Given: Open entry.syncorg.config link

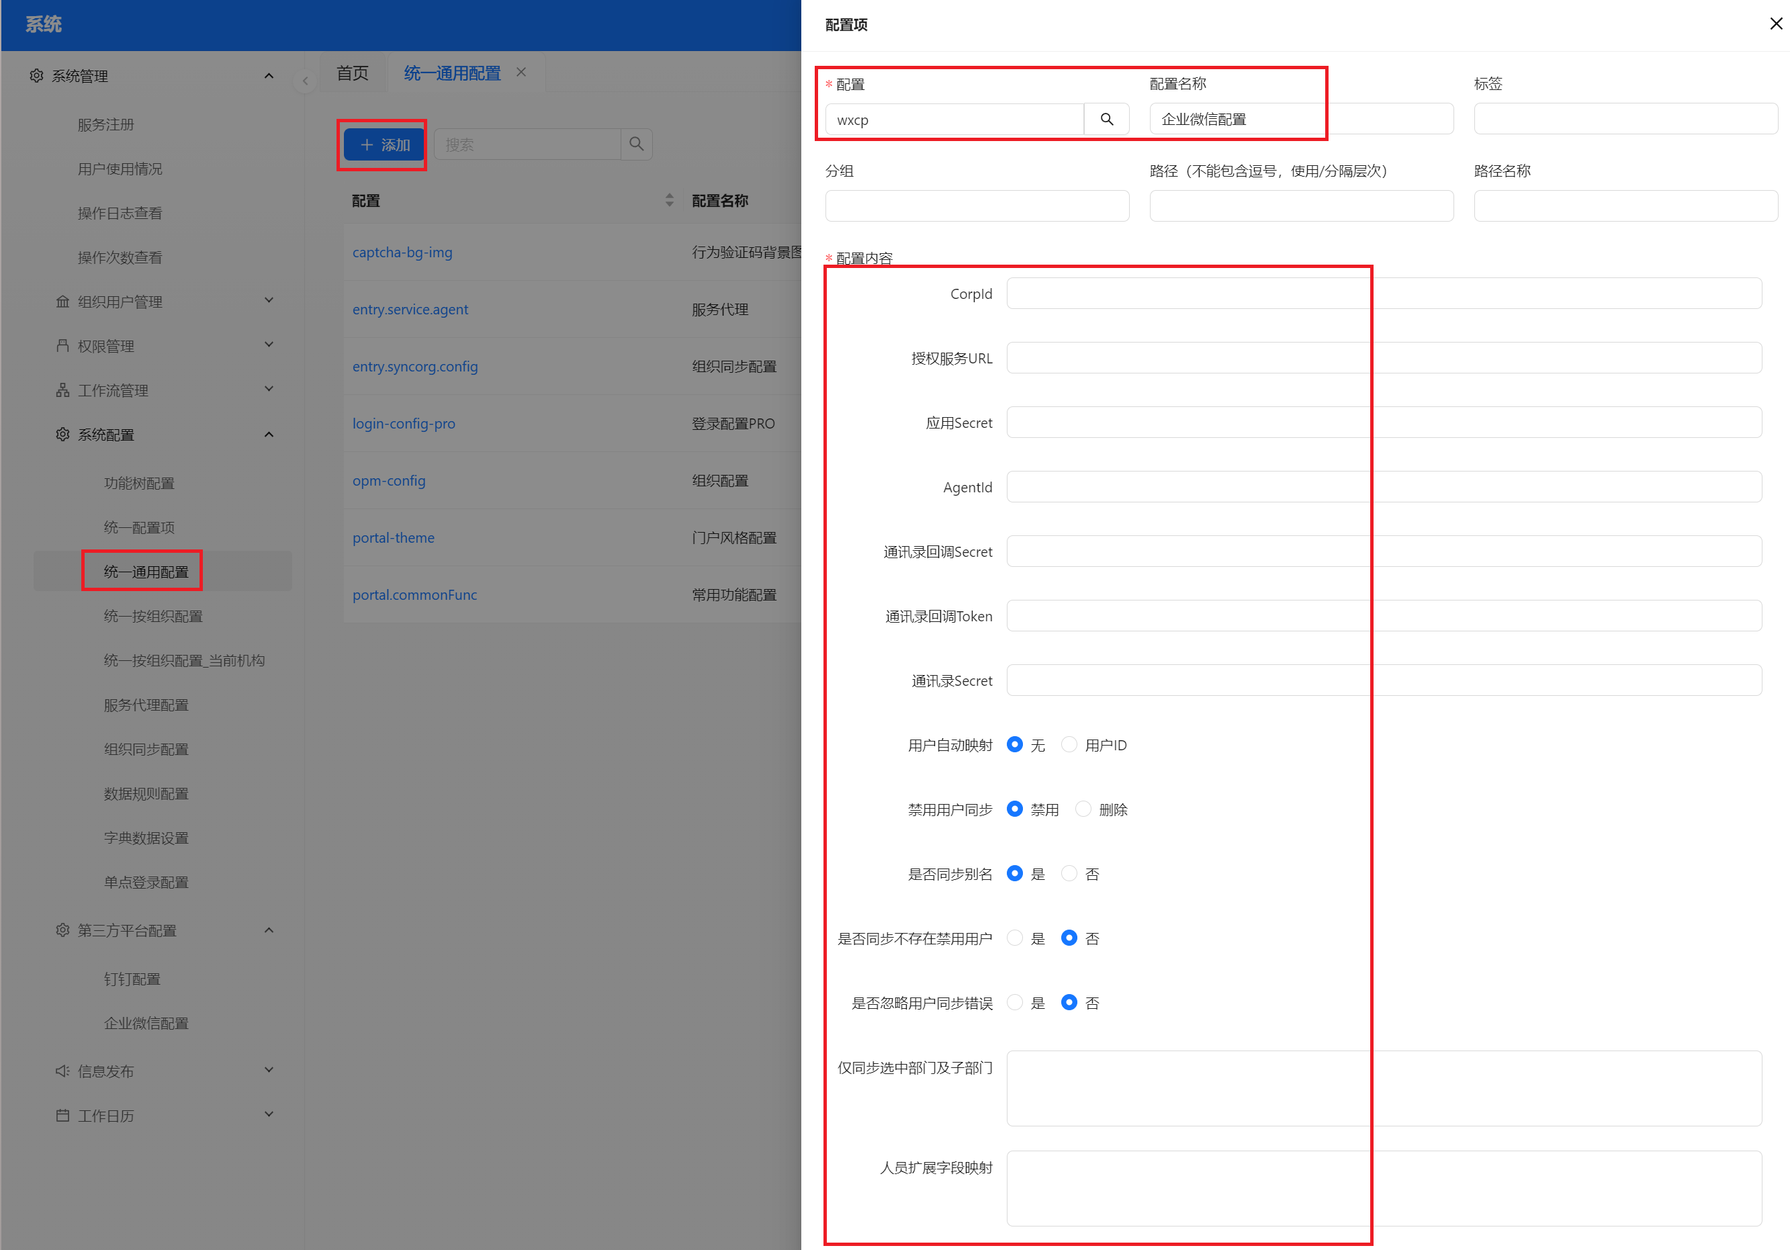Looking at the screenshot, I should 415,367.
